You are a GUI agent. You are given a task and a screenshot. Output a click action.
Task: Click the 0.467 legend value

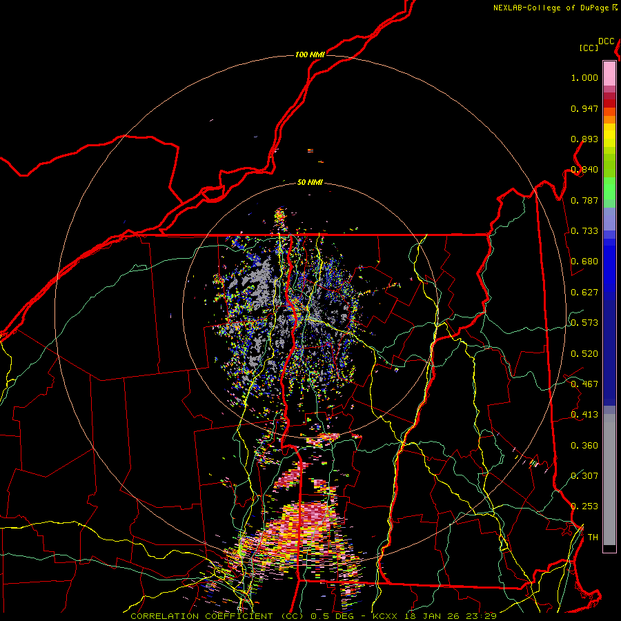click(x=584, y=384)
